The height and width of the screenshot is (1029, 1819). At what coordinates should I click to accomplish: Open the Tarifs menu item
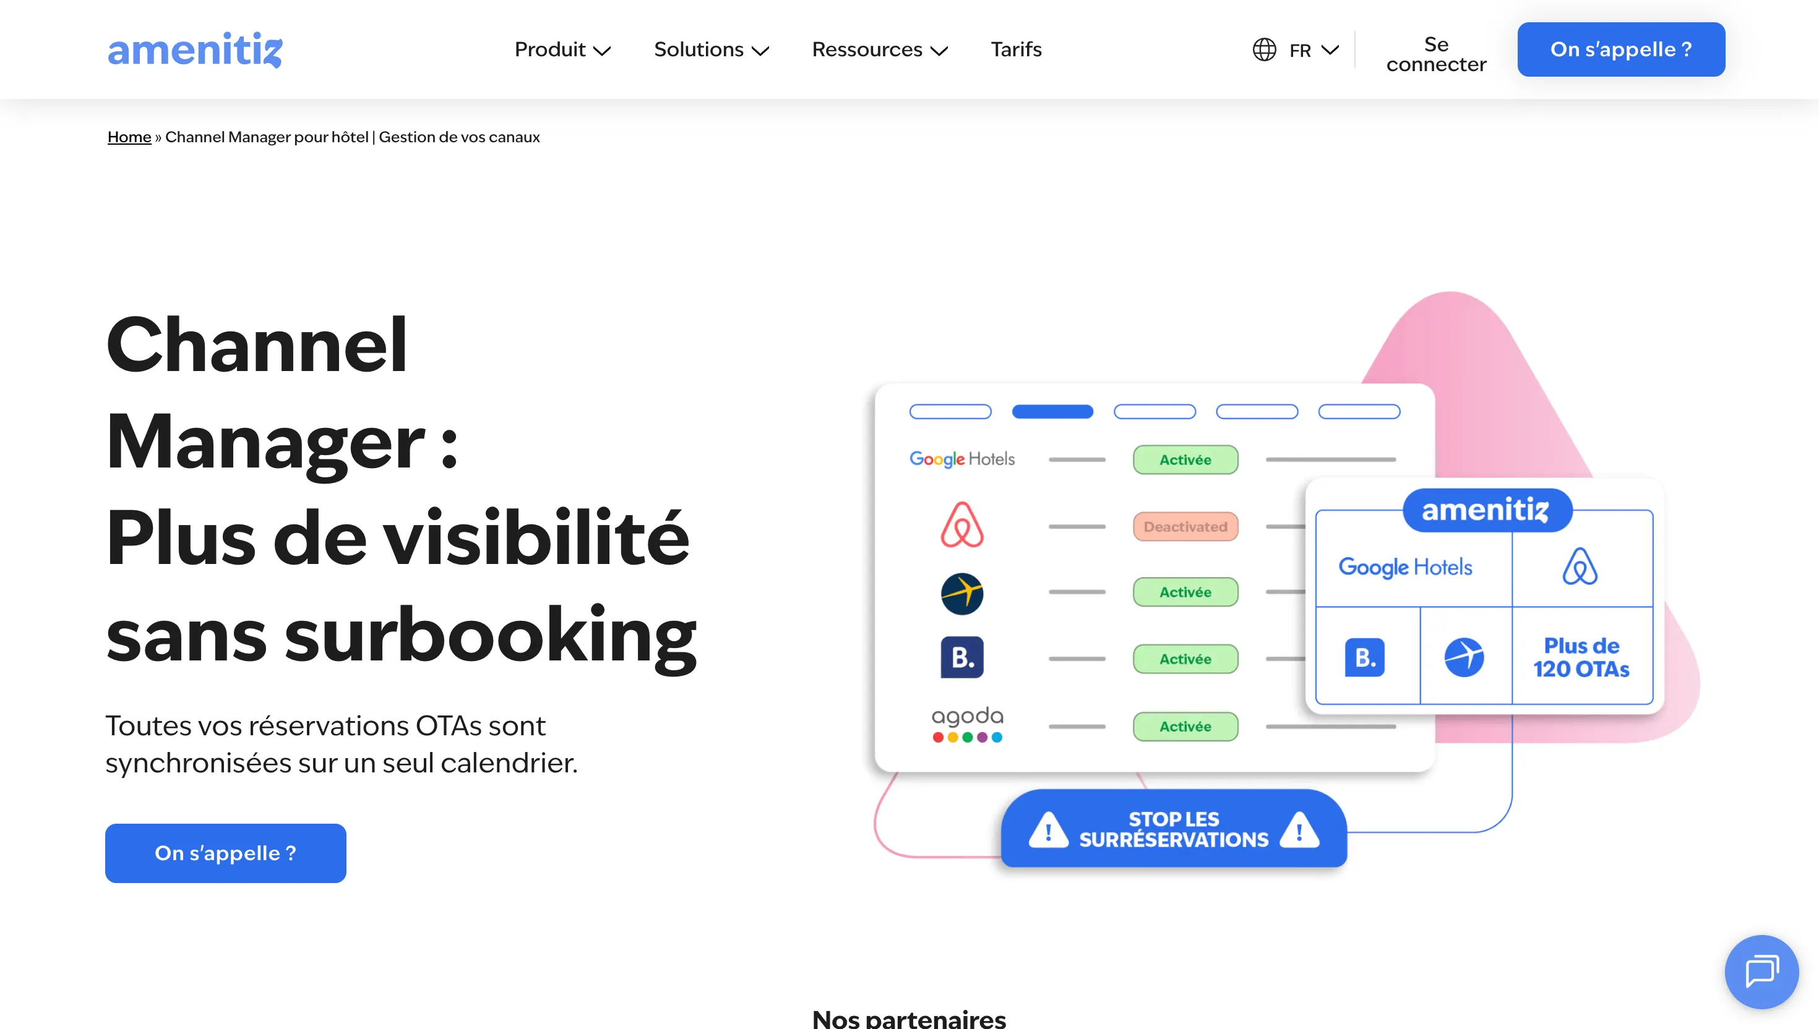tap(1016, 49)
